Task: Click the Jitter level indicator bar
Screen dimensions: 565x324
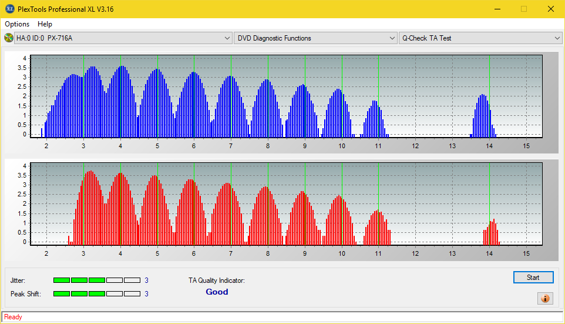Action: point(97,280)
